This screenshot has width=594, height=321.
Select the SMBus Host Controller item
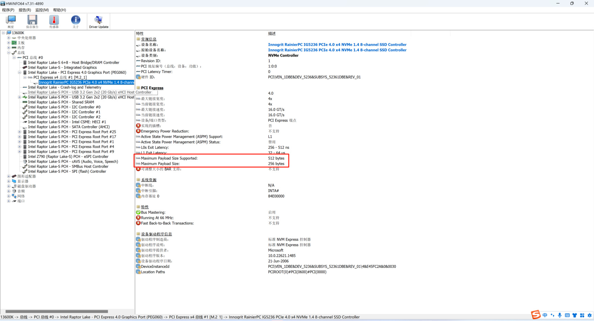(68, 167)
